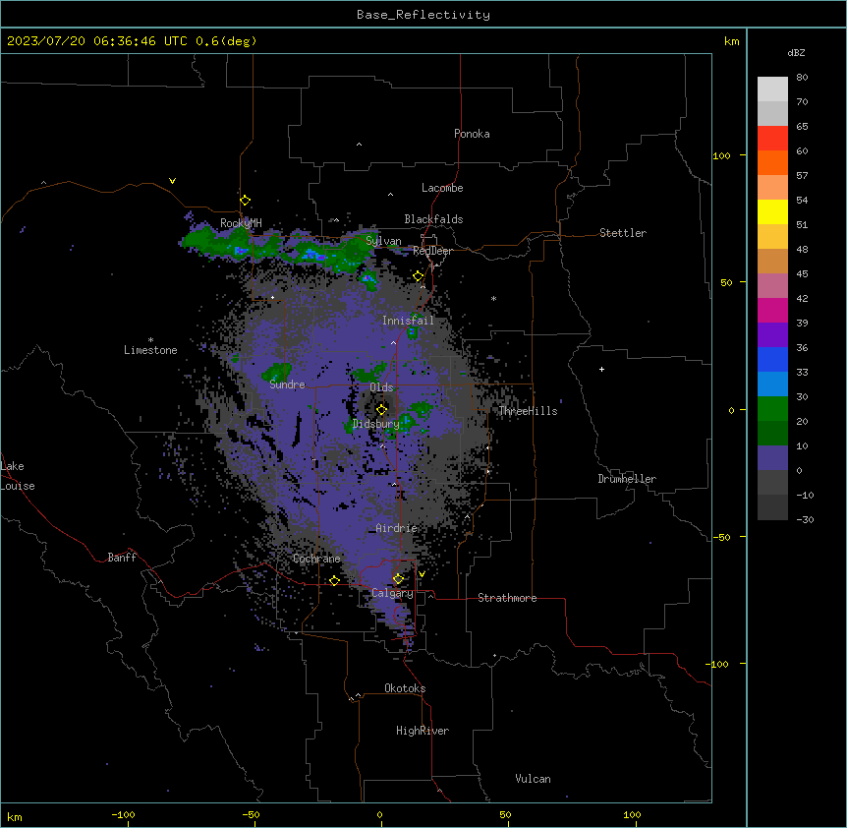Click the white plus marker north of Drumheller

[x=601, y=369]
